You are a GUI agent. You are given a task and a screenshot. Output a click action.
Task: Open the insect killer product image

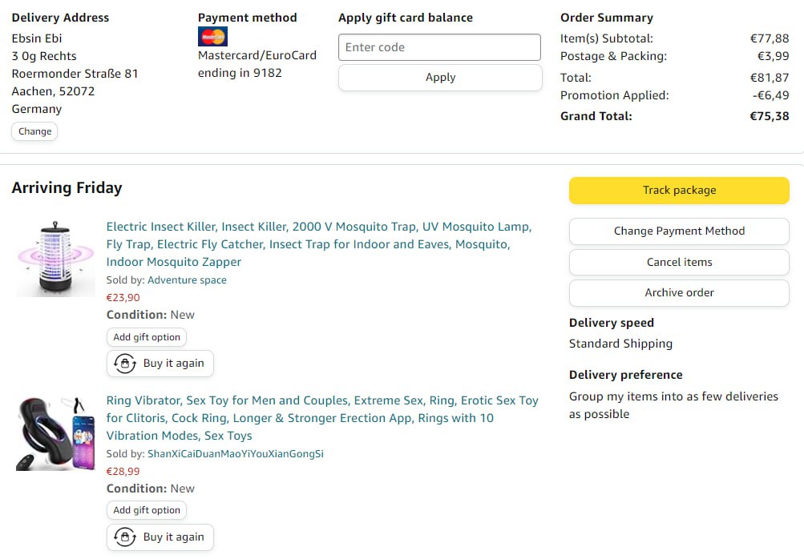click(55, 258)
